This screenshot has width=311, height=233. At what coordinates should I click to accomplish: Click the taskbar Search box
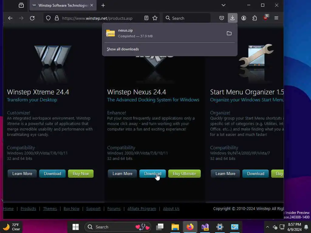[118, 227]
